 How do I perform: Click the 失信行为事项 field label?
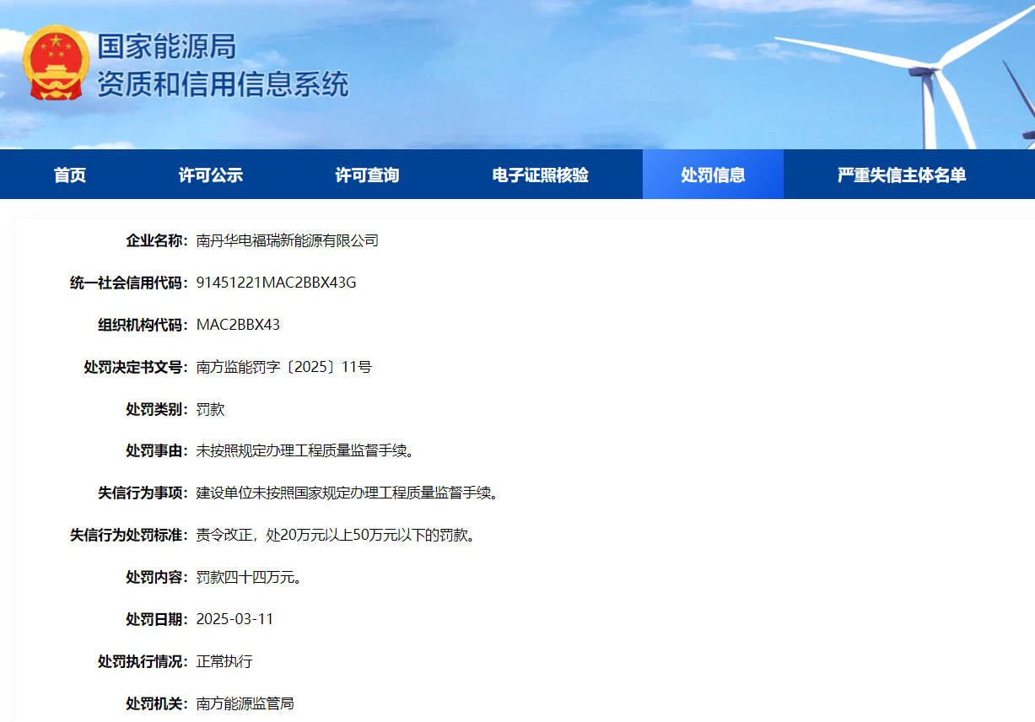143,493
